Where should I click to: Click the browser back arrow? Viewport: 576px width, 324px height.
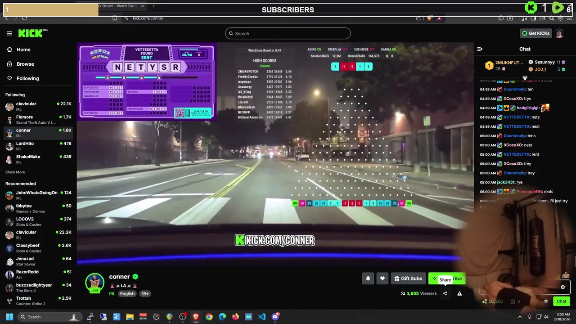click(x=6, y=18)
